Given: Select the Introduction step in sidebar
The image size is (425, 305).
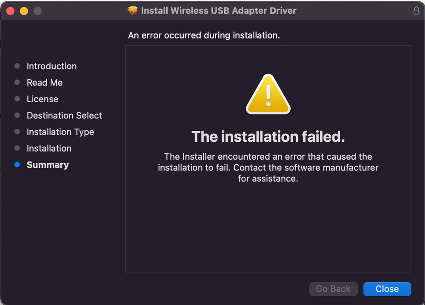Looking at the screenshot, I should (51, 66).
